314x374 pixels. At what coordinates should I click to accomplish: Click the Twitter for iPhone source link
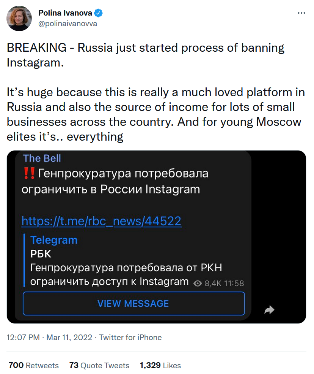tap(130, 338)
